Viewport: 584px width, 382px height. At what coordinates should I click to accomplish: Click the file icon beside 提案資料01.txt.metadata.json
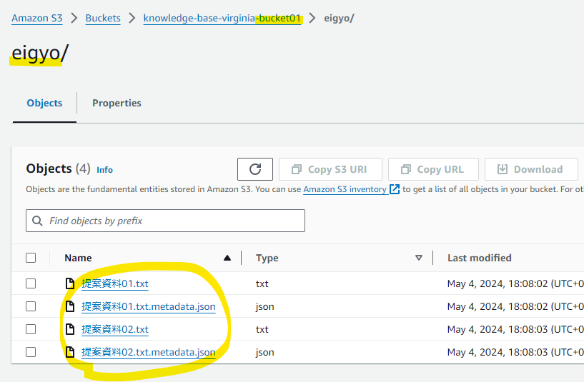click(x=69, y=306)
